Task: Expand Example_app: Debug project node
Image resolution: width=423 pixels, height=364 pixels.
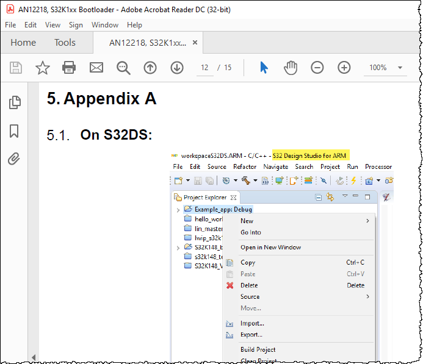Action: (x=178, y=210)
